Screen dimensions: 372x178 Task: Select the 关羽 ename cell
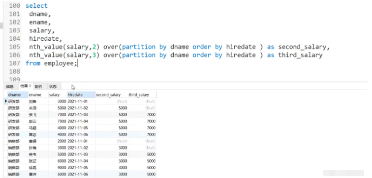(x=38, y=108)
